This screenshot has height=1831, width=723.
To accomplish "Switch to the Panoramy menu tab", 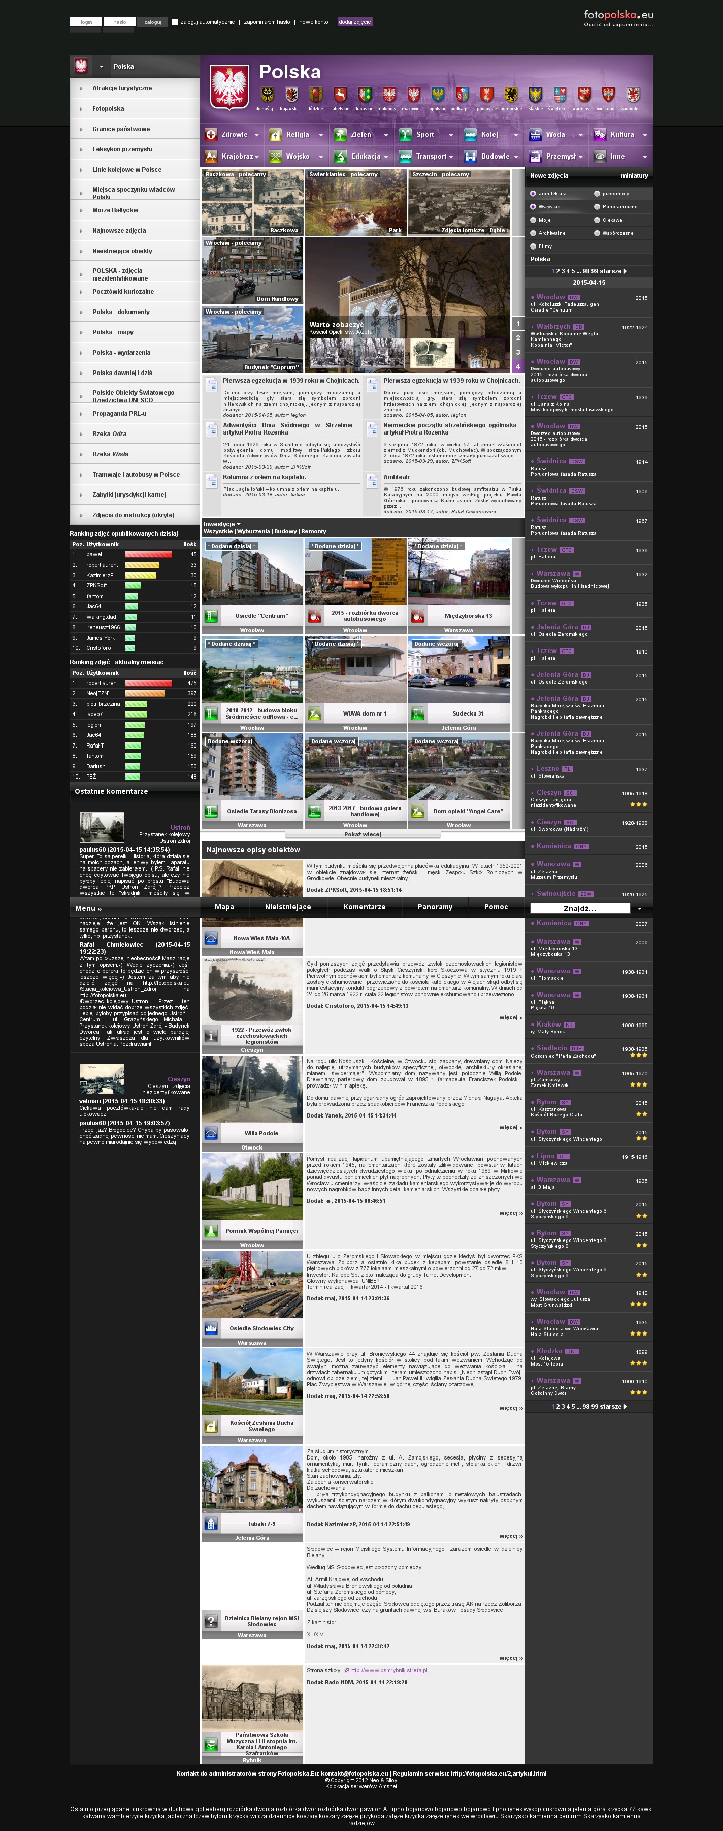I will coord(435,906).
